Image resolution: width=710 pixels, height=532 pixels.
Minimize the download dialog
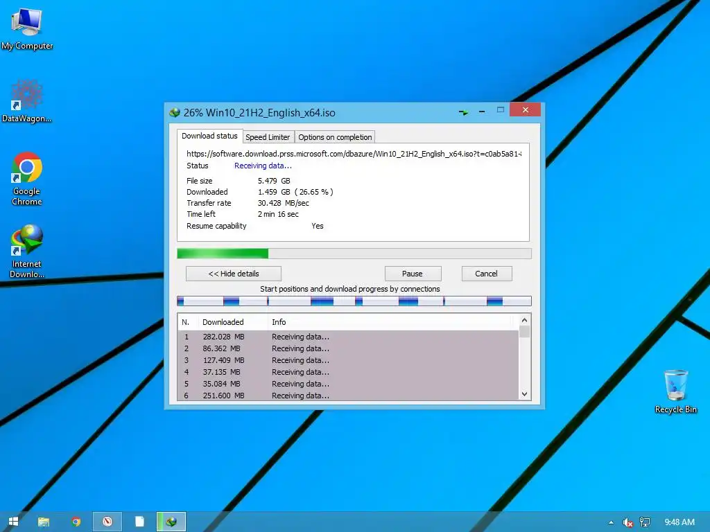point(482,111)
